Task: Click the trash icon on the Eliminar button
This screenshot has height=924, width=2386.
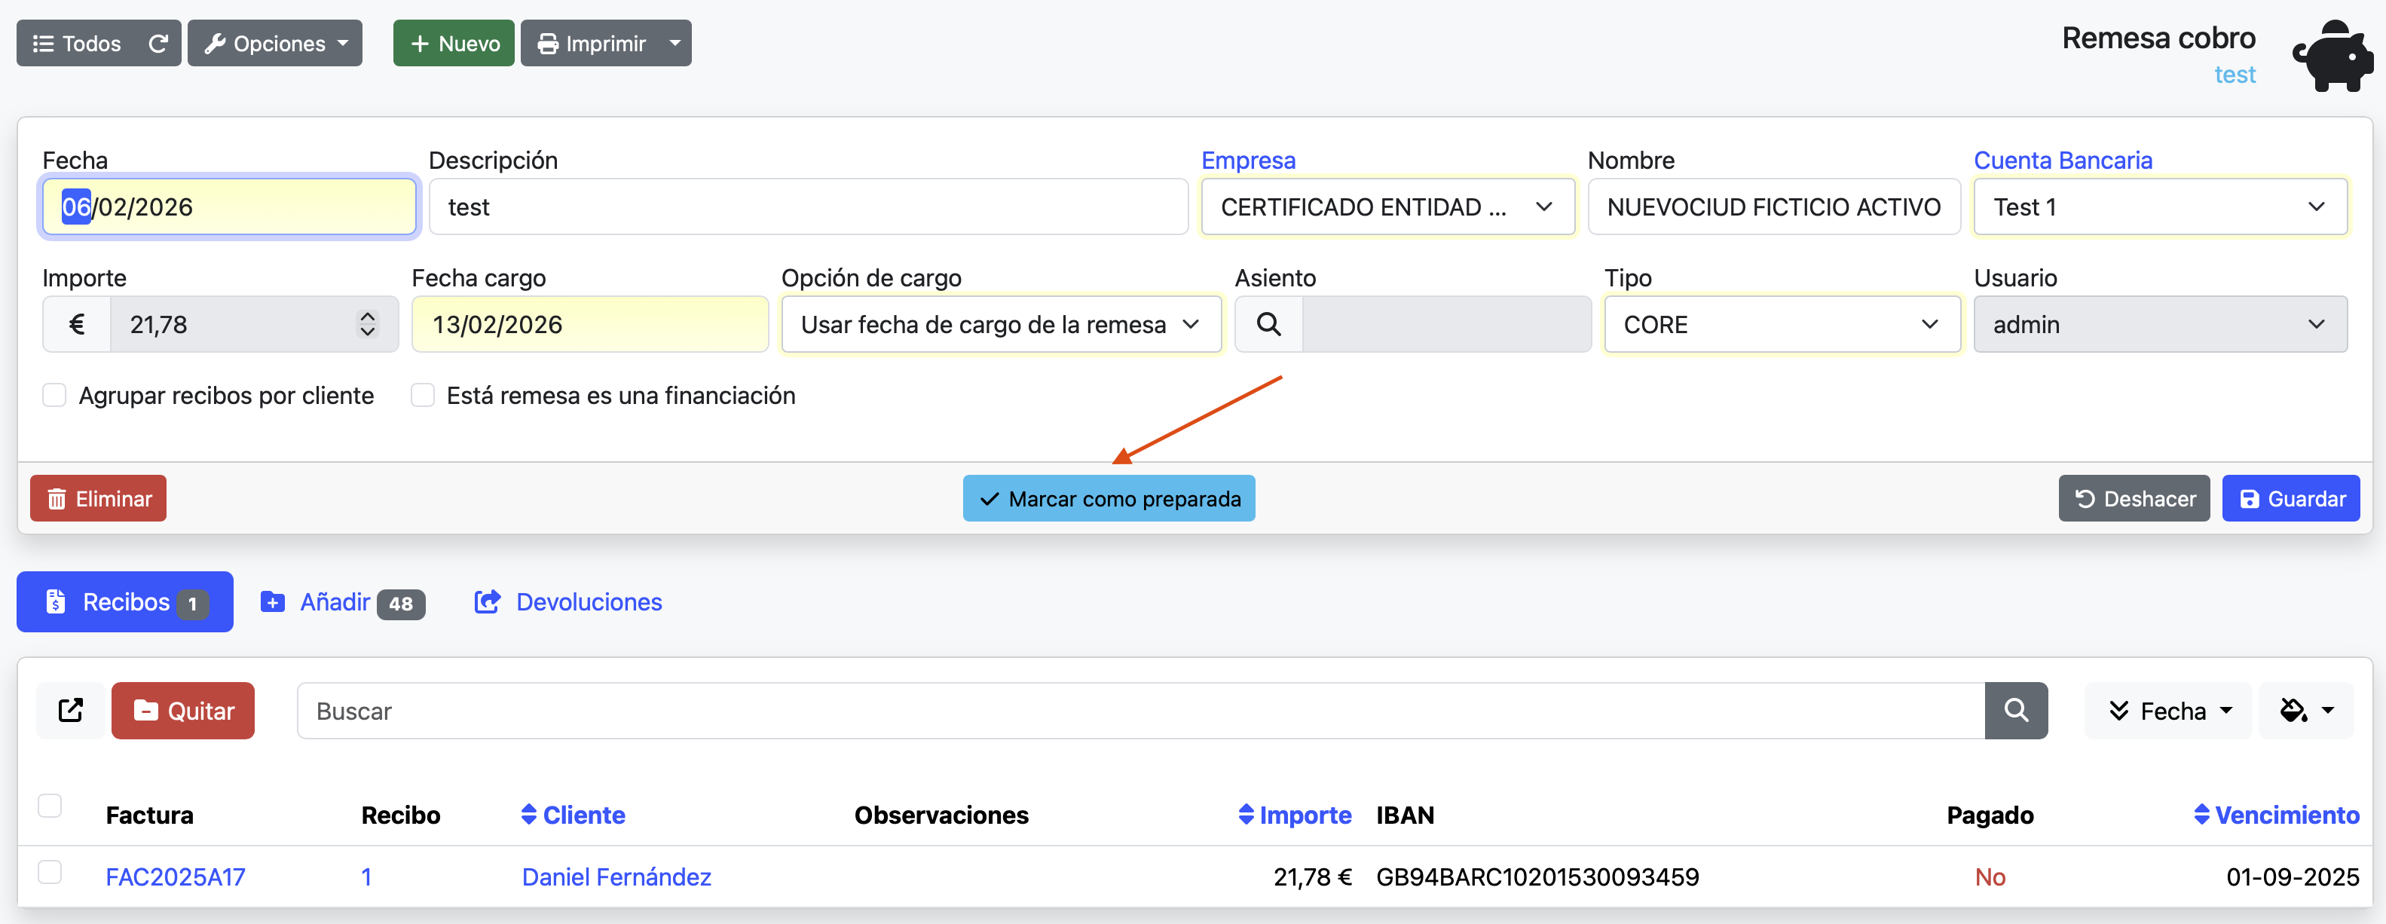Action: point(57,498)
